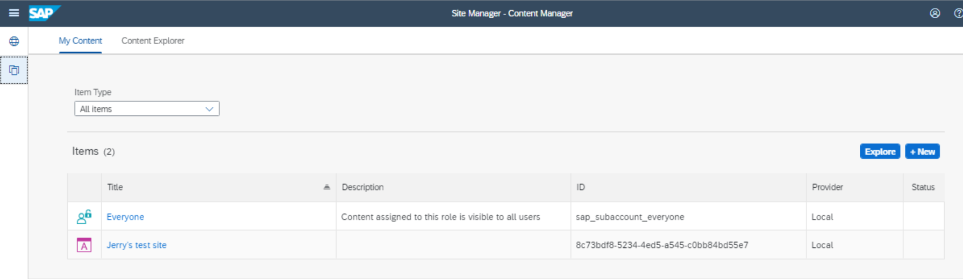963x279 pixels.
Task: Open the hamburger navigation menu
Action: pyautogui.click(x=14, y=13)
